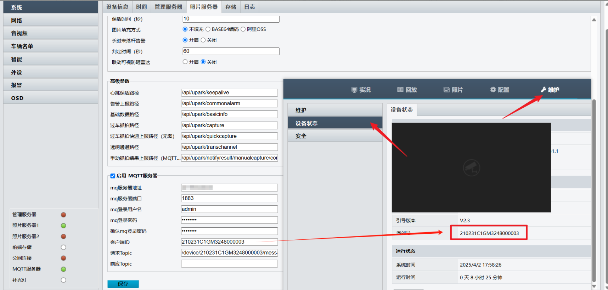Click the 保存 button
This screenshot has height=290, width=608.
click(x=123, y=284)
